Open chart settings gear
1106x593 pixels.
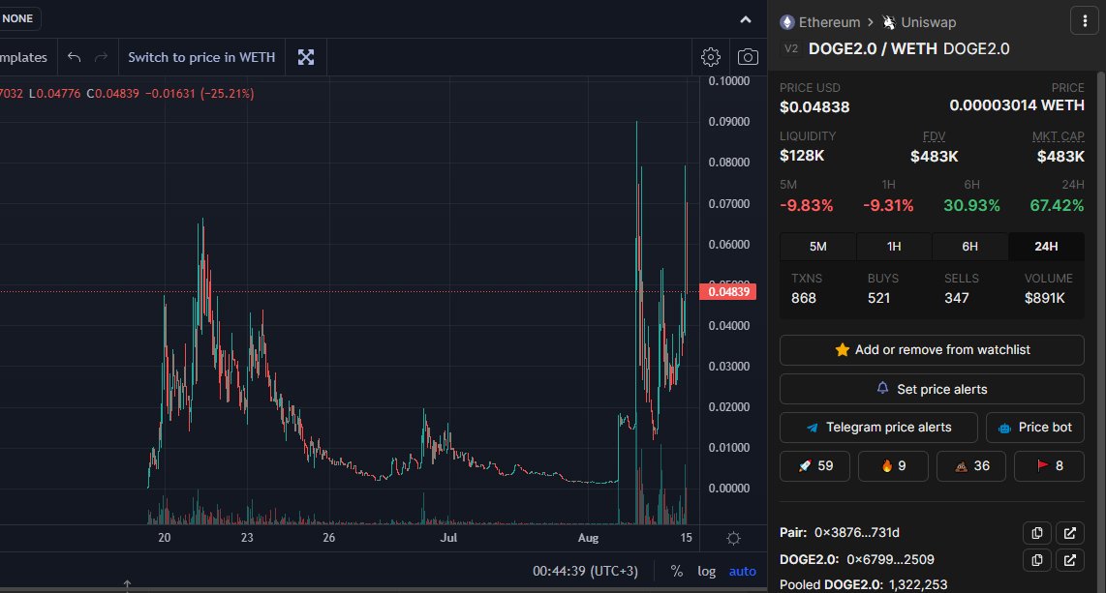point(710,57)
